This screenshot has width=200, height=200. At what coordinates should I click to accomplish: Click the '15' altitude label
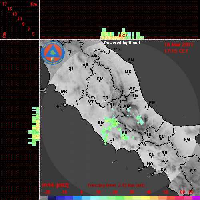click(x=9, y=9)
